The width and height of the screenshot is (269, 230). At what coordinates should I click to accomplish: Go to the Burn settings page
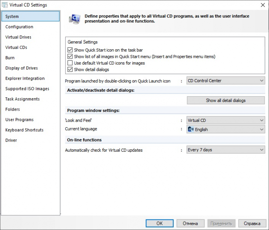[10, 58]
